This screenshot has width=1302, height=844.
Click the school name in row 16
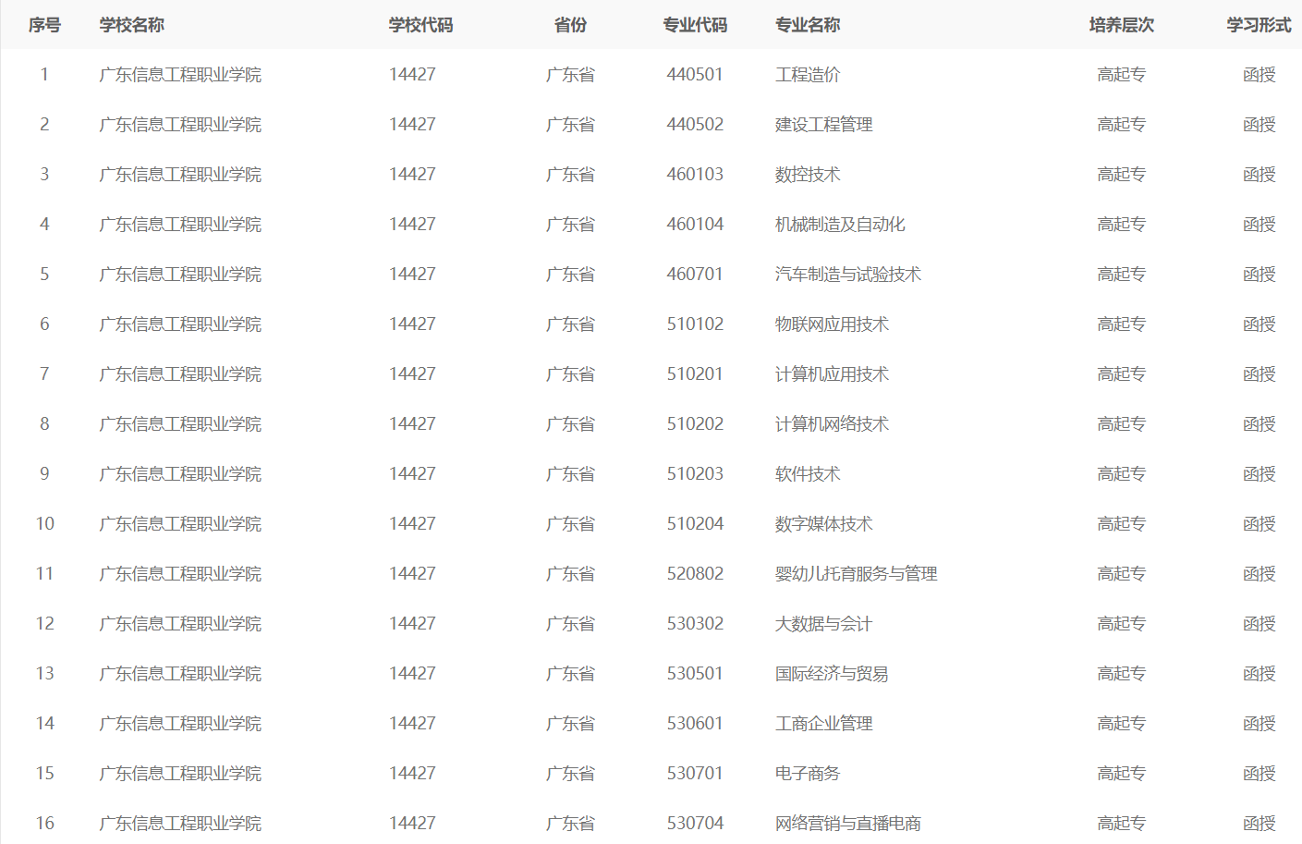coord(180,824)
